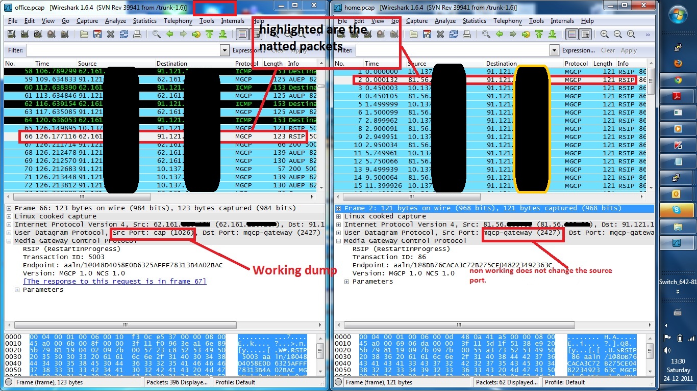Image resolution: width=697 pixels, height=391 pixels.
Task: Click the home.pcap display filter field
Action: click(x=453, y=50)
